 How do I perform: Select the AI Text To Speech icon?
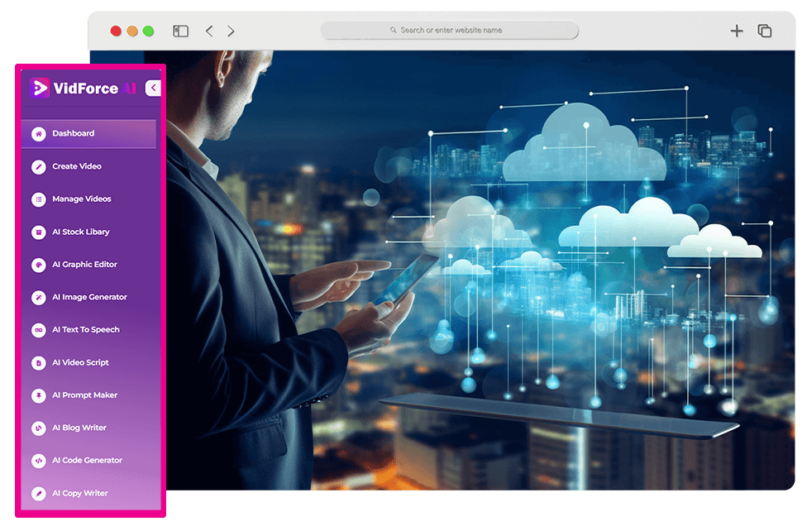(x=38, y=330)
